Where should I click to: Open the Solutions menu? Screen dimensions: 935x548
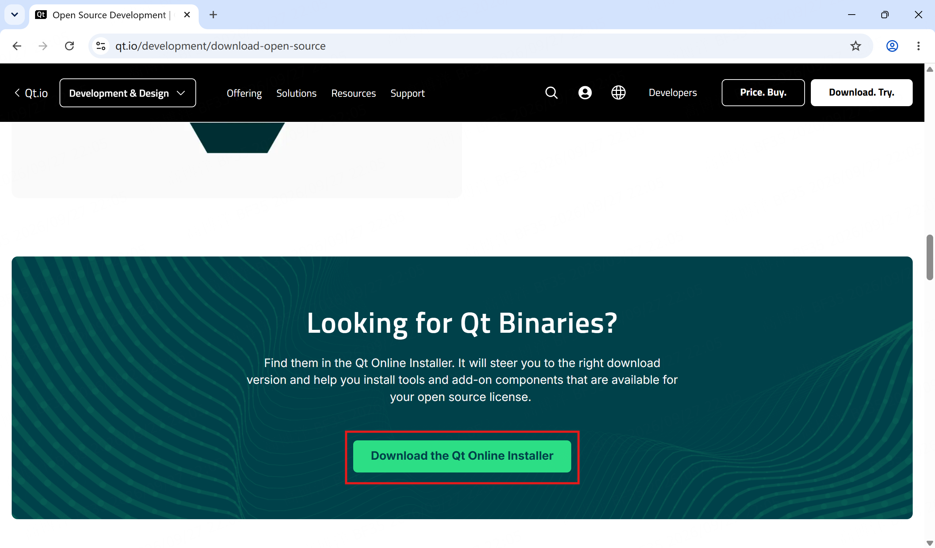(296, 93)
